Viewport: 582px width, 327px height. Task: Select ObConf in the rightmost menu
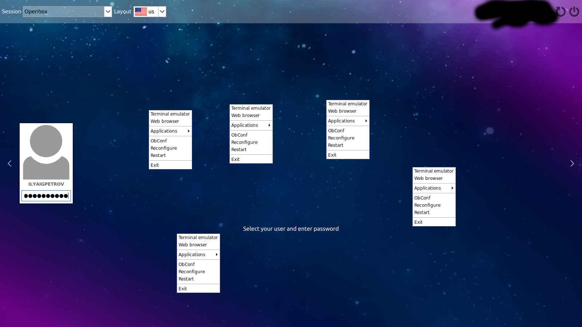[422, 198]
